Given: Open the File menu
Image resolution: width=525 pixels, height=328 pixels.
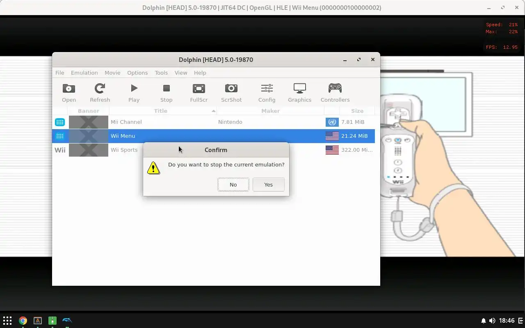Looking at the screenshot, I should (59, 73).
